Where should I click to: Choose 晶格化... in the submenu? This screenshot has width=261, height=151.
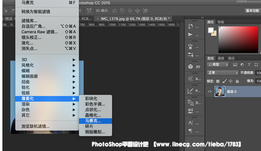tap(96, 115)
